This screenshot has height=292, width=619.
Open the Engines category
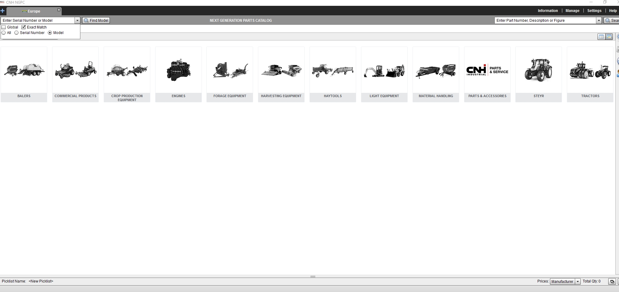(179, 74)
